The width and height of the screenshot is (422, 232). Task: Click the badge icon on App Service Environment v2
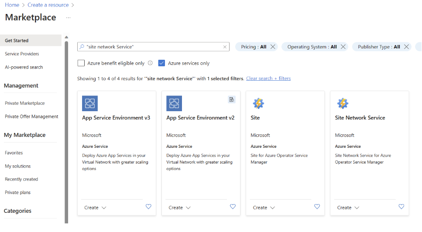tap(232, 100)
